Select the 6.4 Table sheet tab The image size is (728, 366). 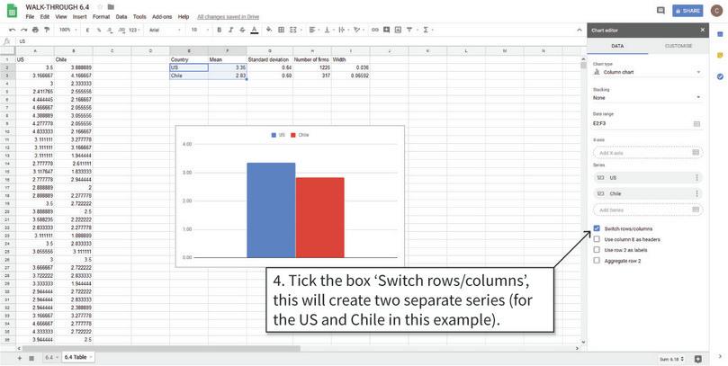pyautogui.click(x=78, y=357)
